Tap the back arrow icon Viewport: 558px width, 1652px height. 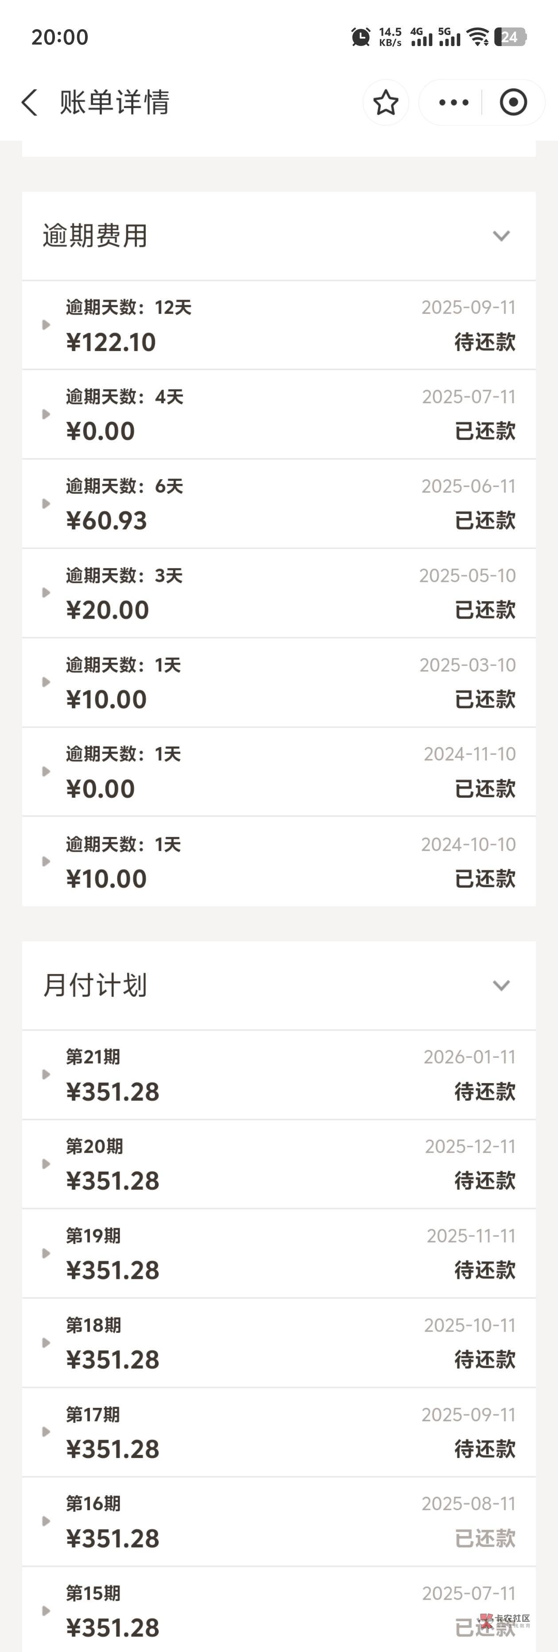[x=30, y=103]
